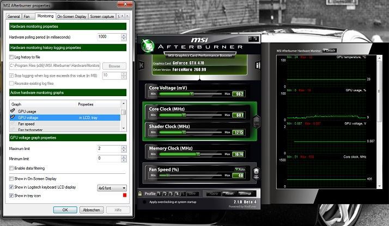Click the profile lock padlock icon
Image resolution: width=389 pixels, height=226 pixels.
[x=140, y=193]
